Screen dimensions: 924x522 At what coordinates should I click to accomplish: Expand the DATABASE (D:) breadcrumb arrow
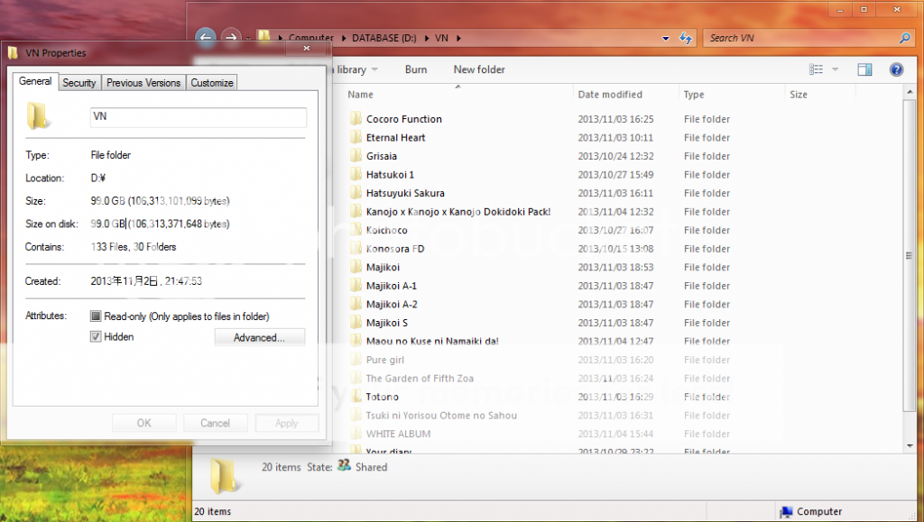[x=429, y=38]
